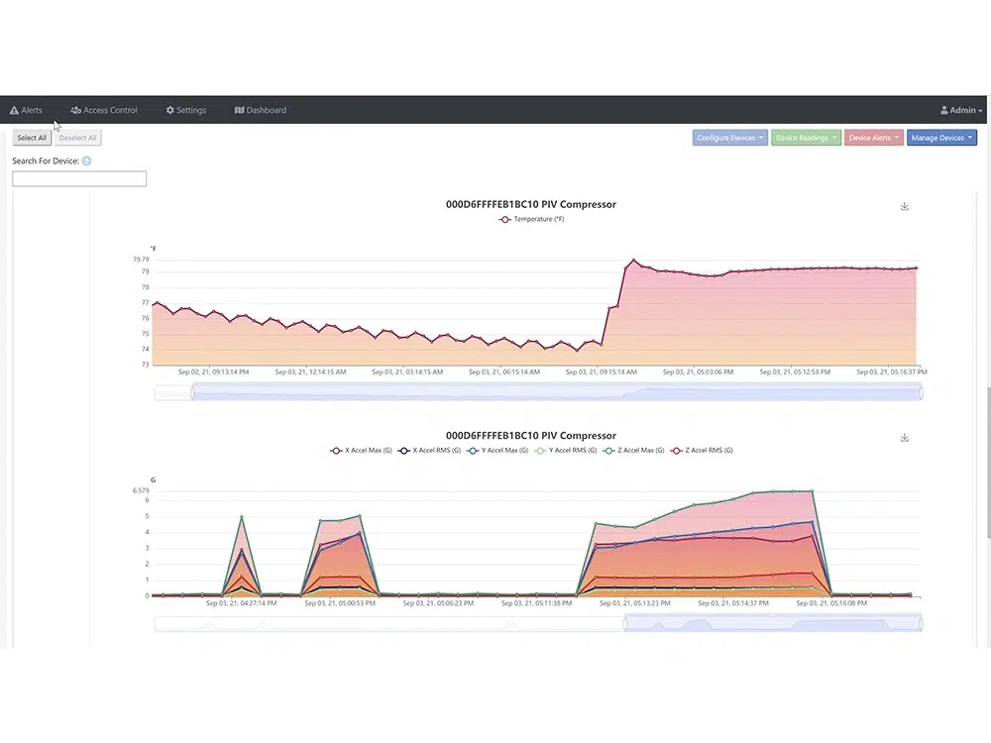Screen dimensions: 991x743
Task: Click the Search For Device help icon
Action: 86,161
